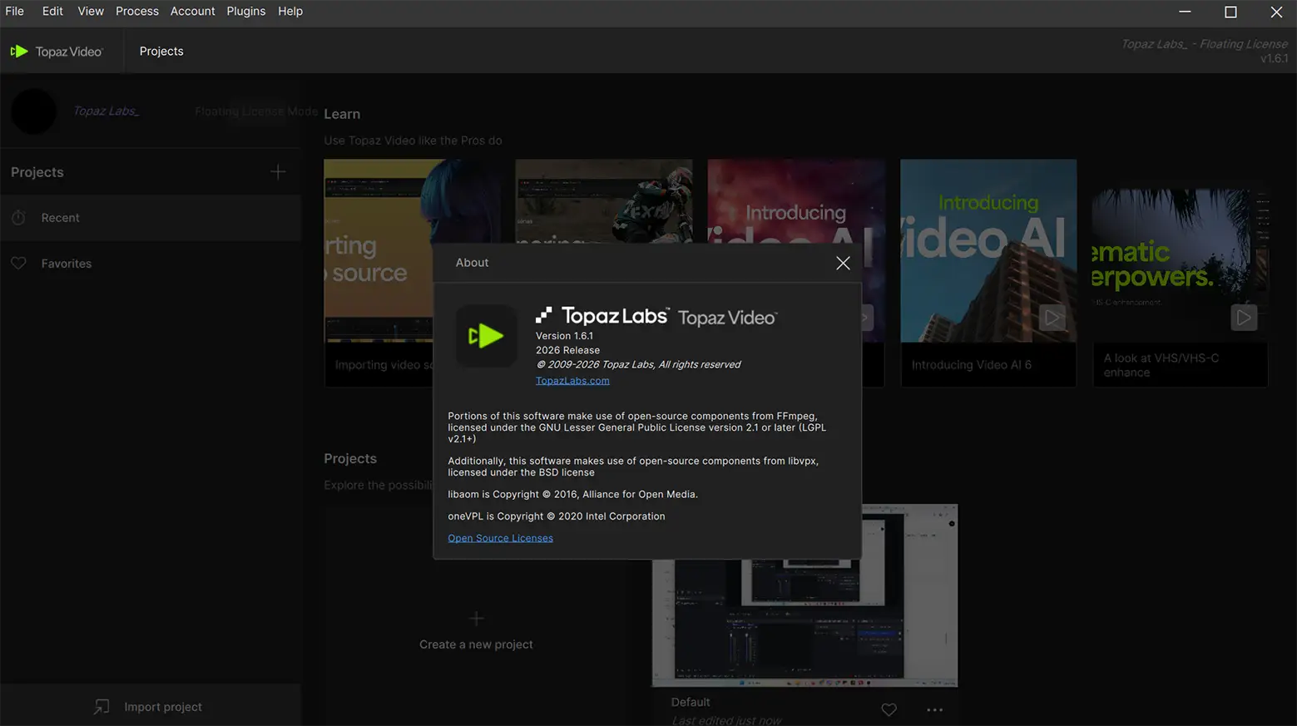Open the VHS/VHS-C enhance tutorial thumbnail
This screenshot has height=726, width=1297.
[x=1181, y=250]
